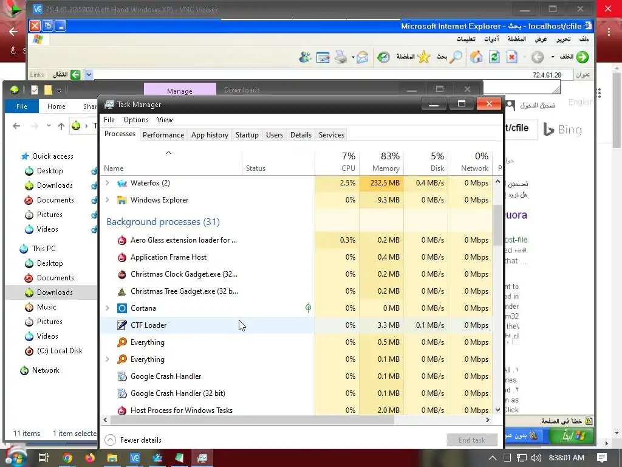
Task: Select the Windows Explorer process icon
Action: [121, 200]
